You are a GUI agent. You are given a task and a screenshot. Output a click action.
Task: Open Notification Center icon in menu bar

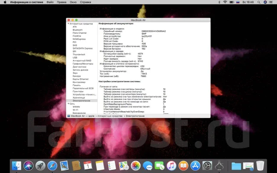coord(271,2)
